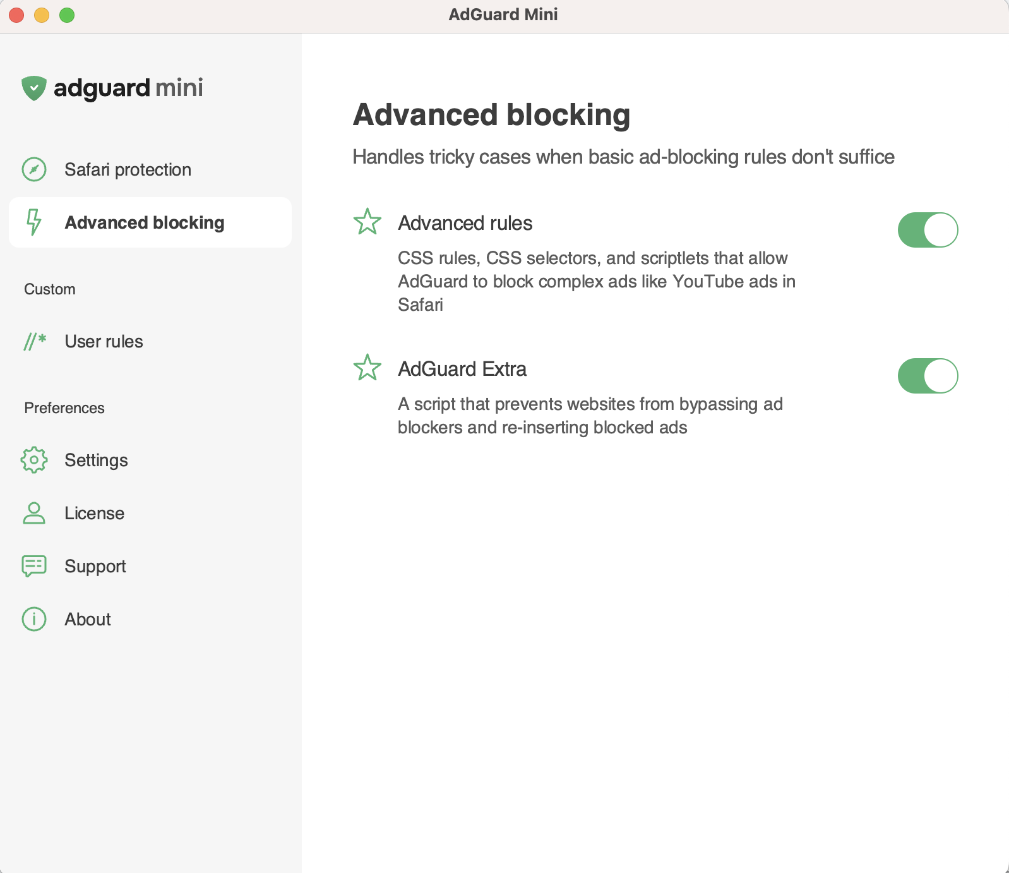Screen dimensions: 1009x873
Task: Maximize the window with green button
Action: pyautogui.click(x=67, y=15)
